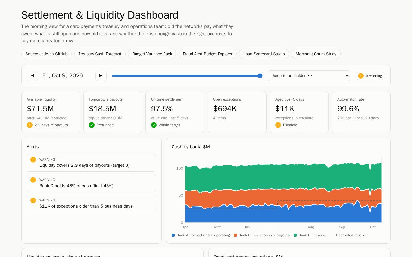
Task: Click the 99.6% auto-match rate value
Action: [x=348, y=109]
